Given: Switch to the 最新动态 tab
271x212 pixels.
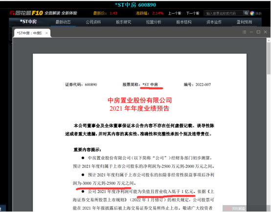Looking at the screenshot, I should (x=63, y=22).
